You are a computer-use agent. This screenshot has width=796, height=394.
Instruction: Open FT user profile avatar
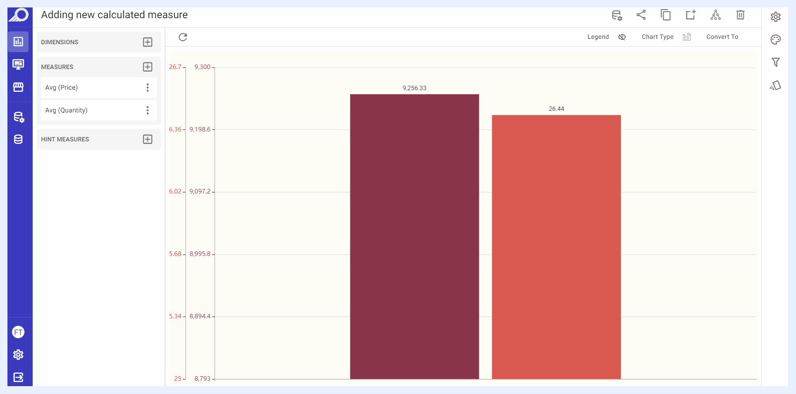click(18, 332)
